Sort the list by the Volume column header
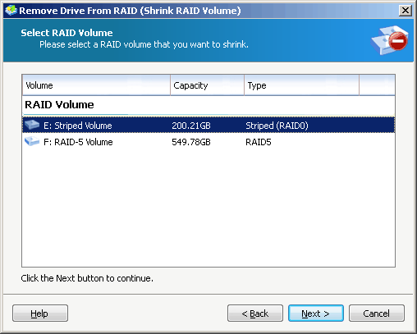Screen dimensions: 417x334 pos(96,85)
